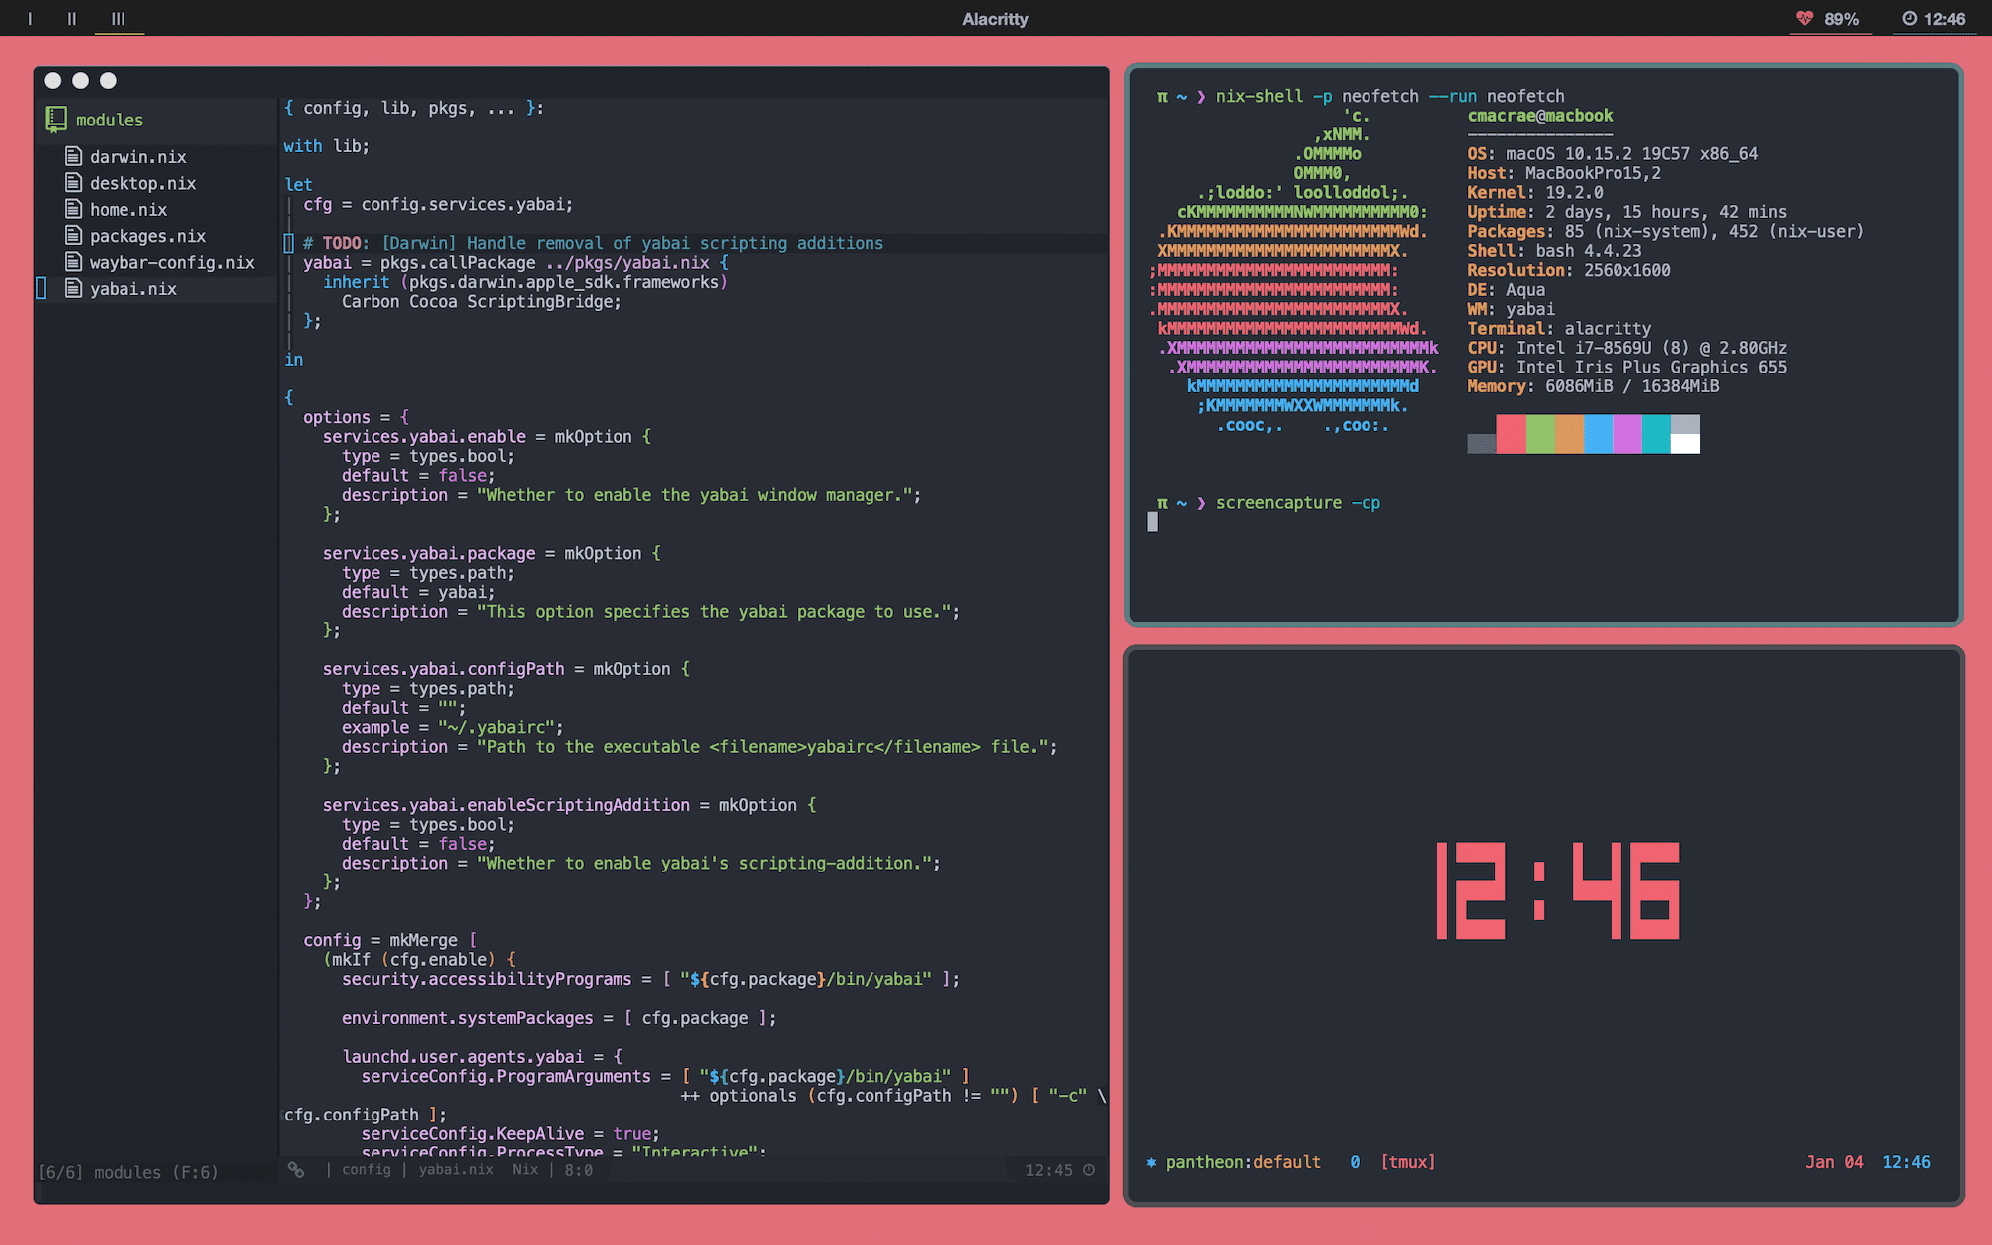Open packages.nix in the file tree
Viewport: 1992px width, 1245px height.
pyautogui.click(x=147, y=236)
